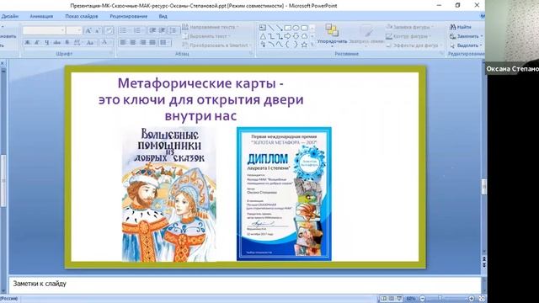Align text to the right

point(142,43)
